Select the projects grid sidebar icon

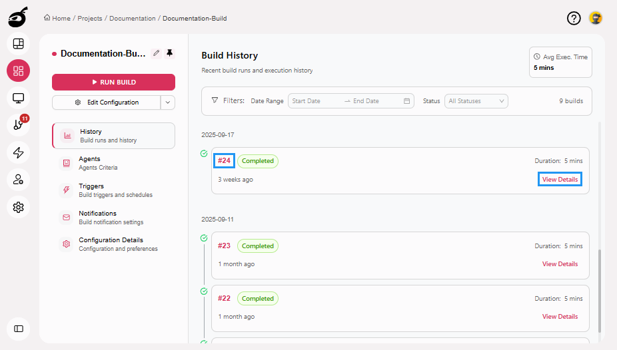18,71
